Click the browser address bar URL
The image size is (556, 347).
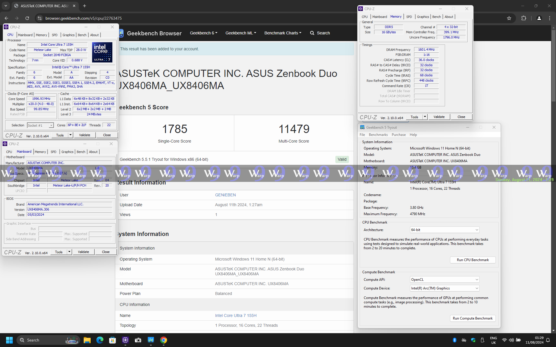click(83, 18)
